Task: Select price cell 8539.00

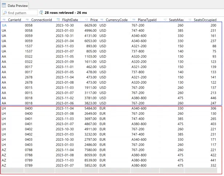Action: [x=91, y=160]
